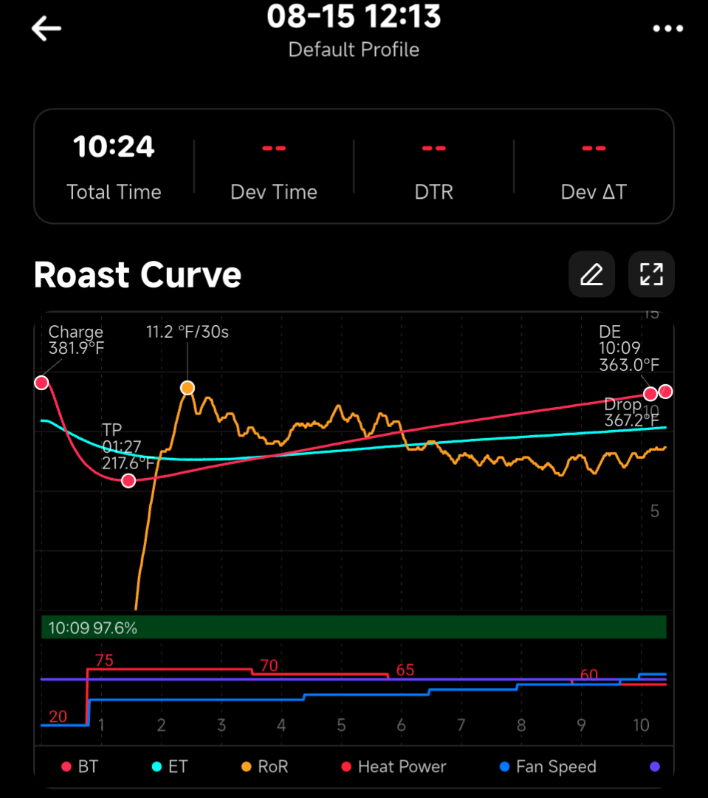The image size is (708, 798).
Task: Tap the Dev ΔT label
Action: [594, 192]
